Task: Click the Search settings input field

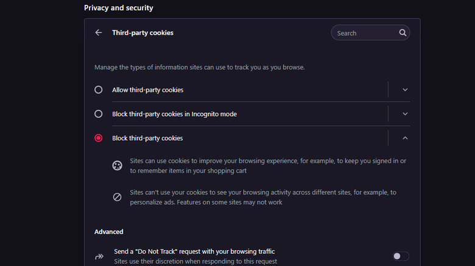Action: (365, 33)
